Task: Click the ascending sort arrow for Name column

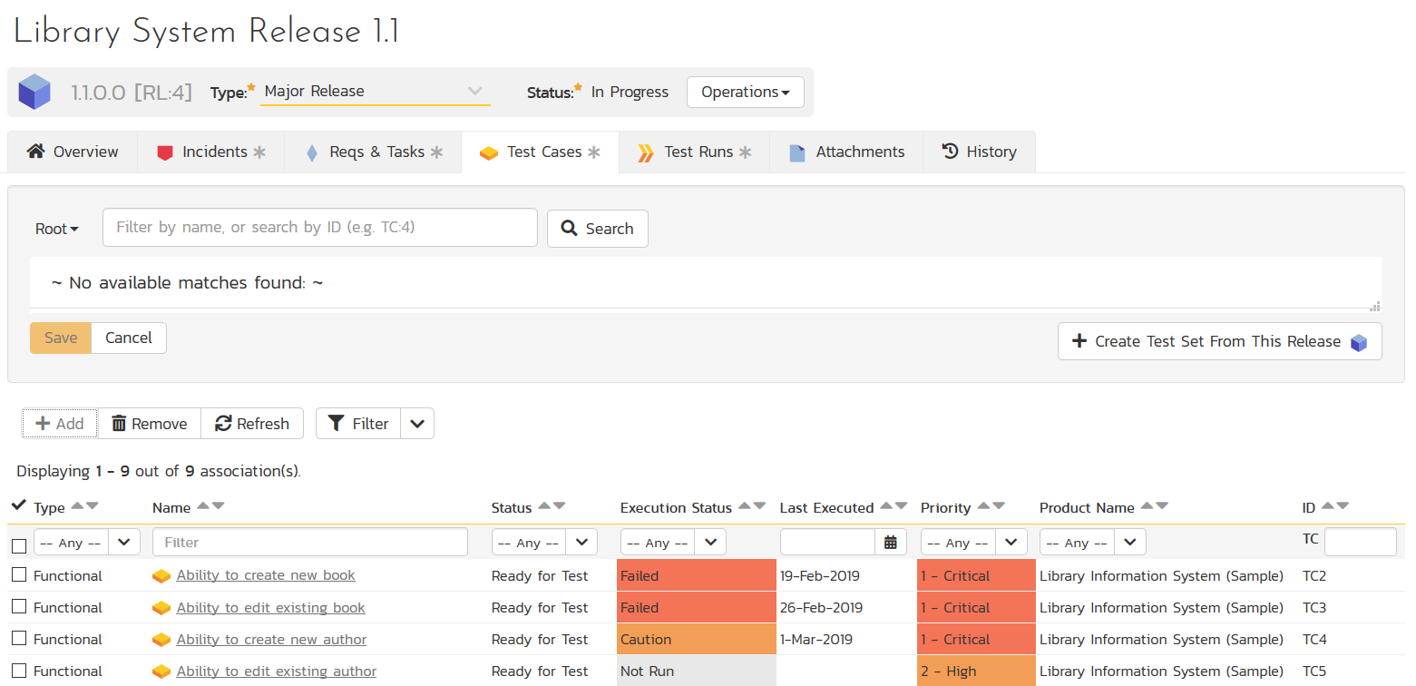Action: coord(203,506)
